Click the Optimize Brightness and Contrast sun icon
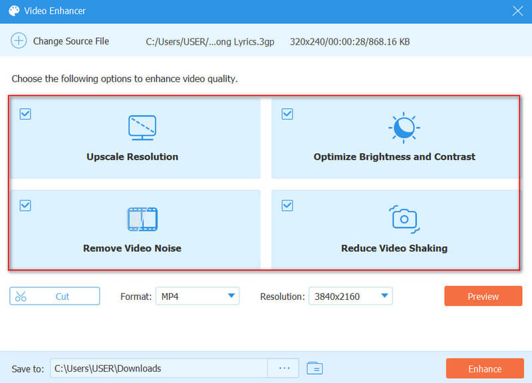Screen dimensions: 532x383 (404, 128)
